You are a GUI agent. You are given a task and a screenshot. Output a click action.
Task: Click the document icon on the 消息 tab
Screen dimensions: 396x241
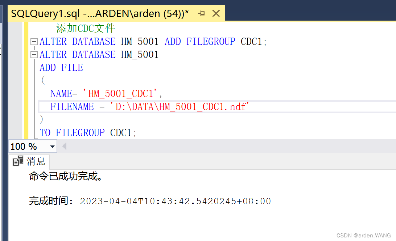tap(17, 161)
